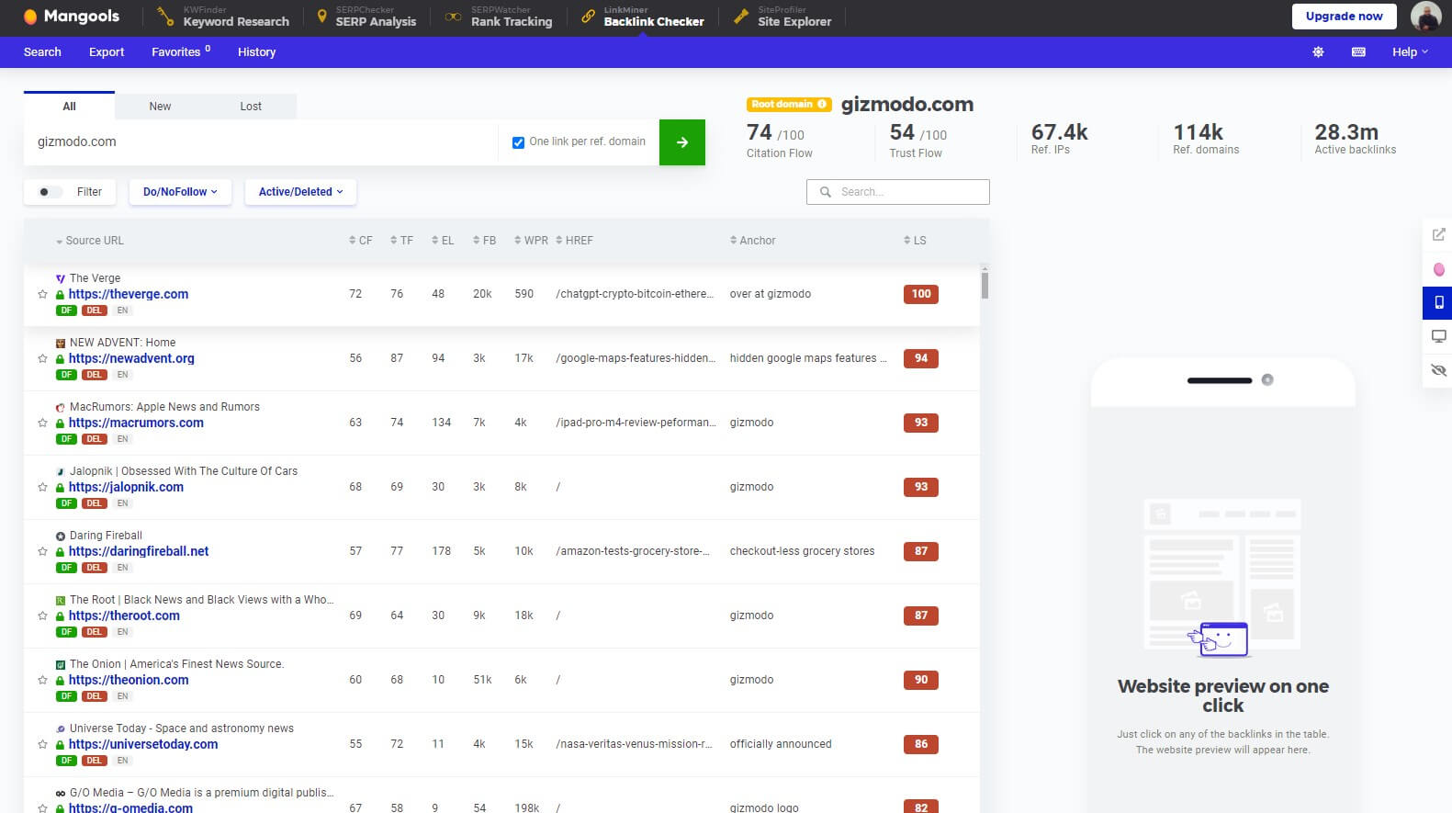The image size is (1452, 813).
Task: Sort by EL column
Action: click(x=443, y=241)
